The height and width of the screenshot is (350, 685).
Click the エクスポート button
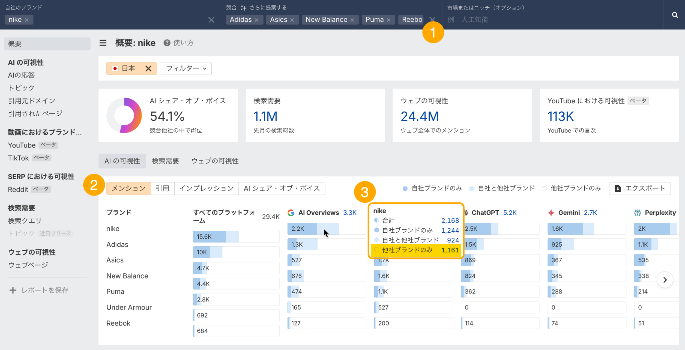coord(640,189)
